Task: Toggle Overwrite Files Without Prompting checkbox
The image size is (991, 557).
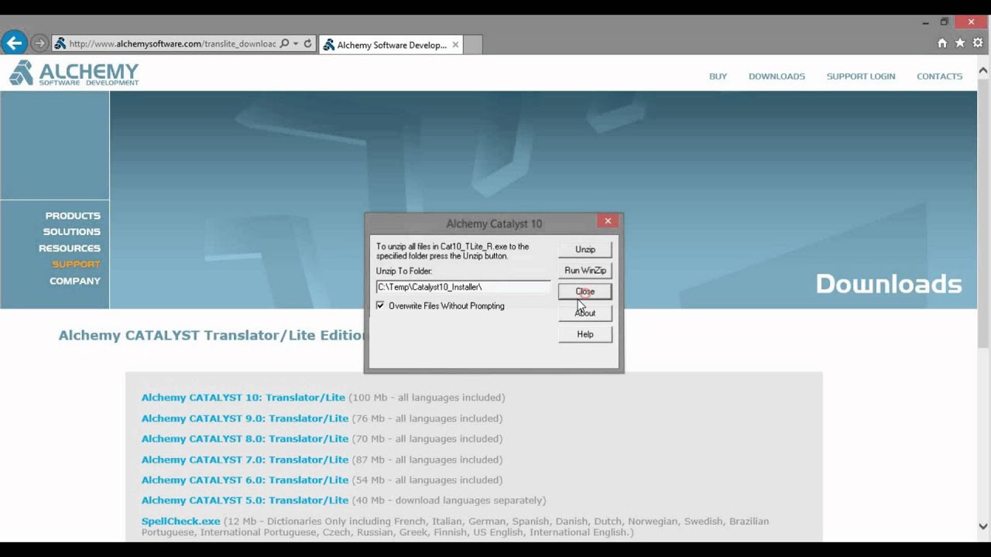Action: pyautogui.click(x=380, y=306)
